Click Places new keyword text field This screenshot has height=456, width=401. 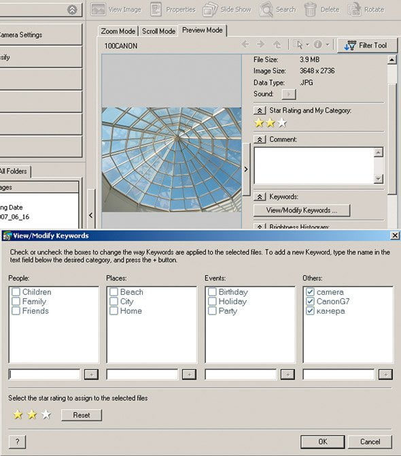pos(142,374)
